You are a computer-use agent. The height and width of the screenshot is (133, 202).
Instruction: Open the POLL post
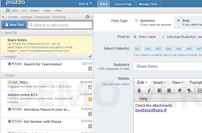pos(47,84)
